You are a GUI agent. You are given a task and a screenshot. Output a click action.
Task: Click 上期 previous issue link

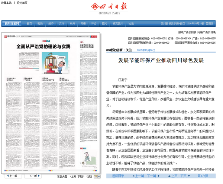click(74, 177)
